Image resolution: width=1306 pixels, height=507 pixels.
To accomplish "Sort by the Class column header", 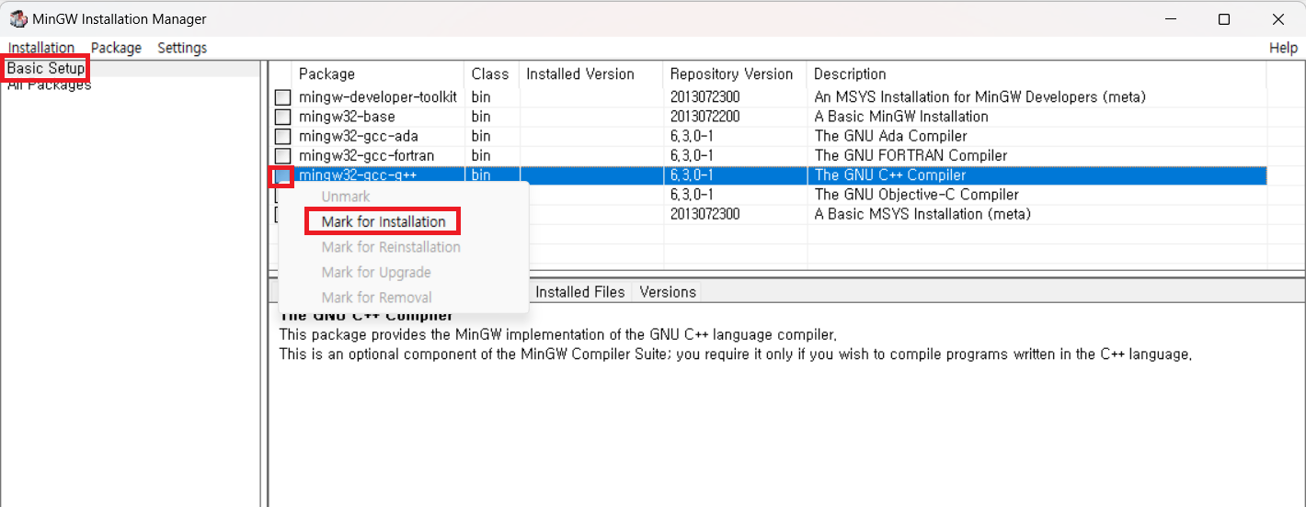I will (x=491, y=74).
